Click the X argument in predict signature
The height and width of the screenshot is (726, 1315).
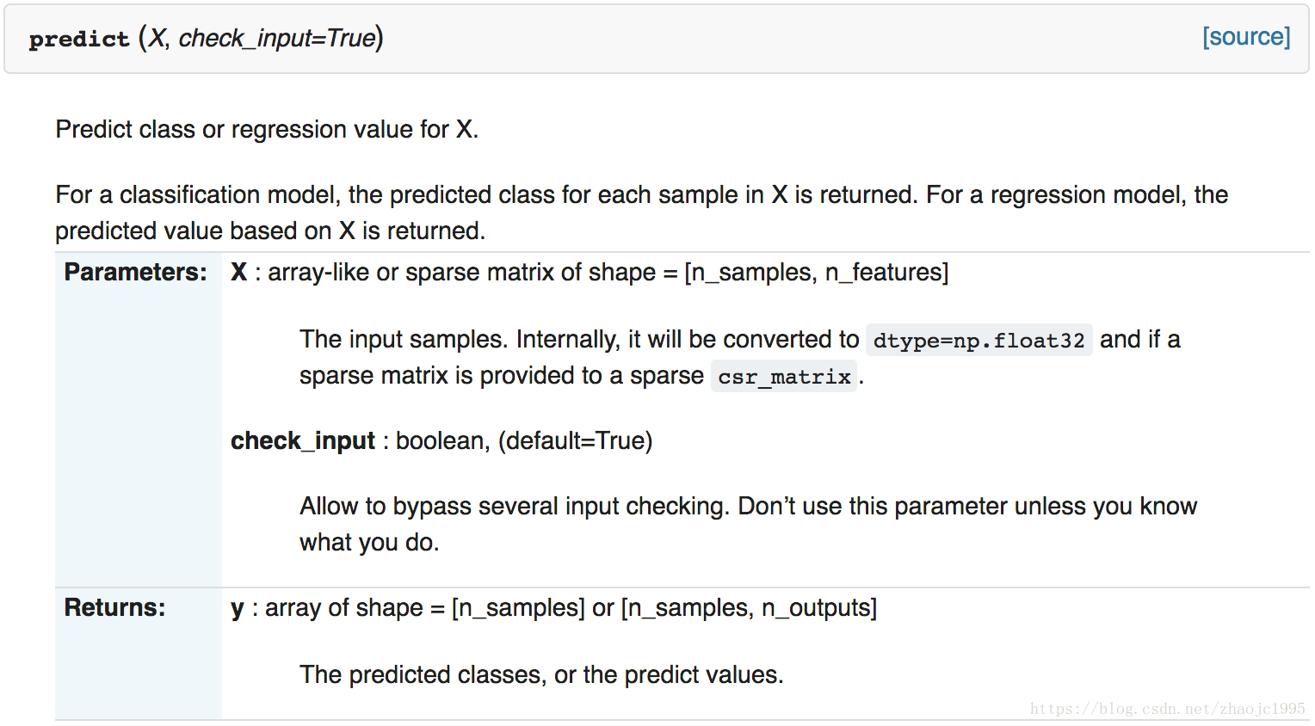point(157,39)
